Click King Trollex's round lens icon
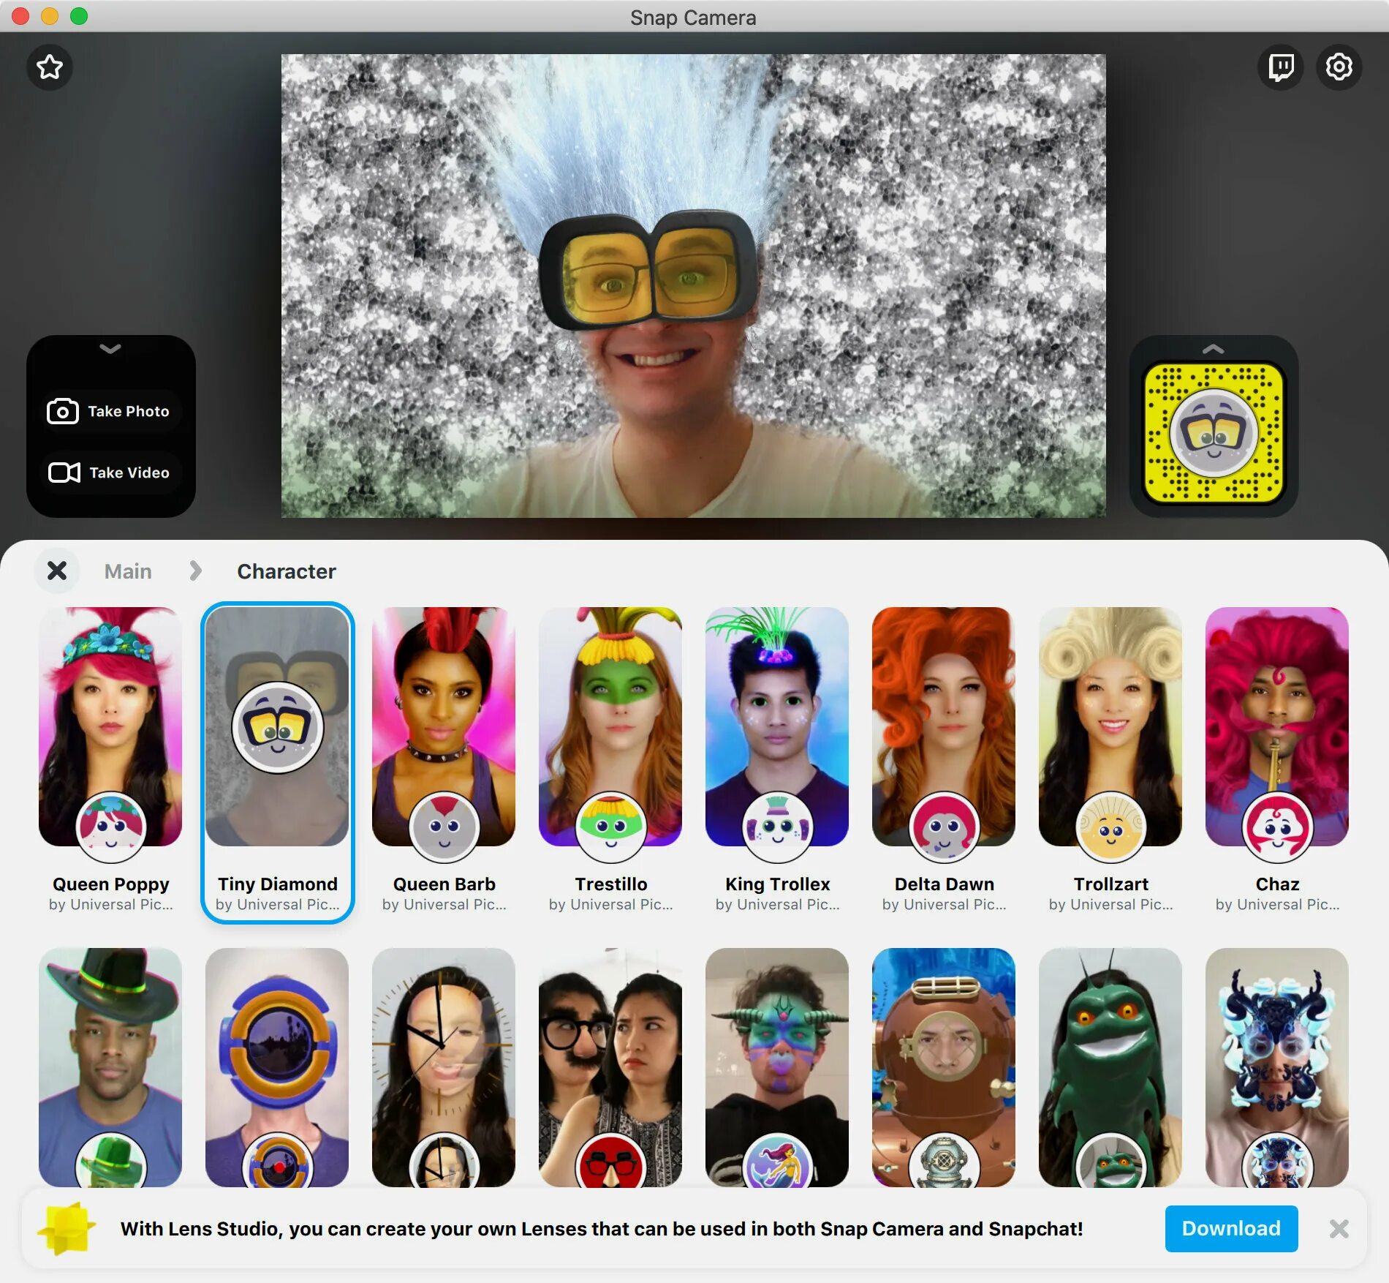Viewport: 1389px width, 1283px height. point(778,827)
